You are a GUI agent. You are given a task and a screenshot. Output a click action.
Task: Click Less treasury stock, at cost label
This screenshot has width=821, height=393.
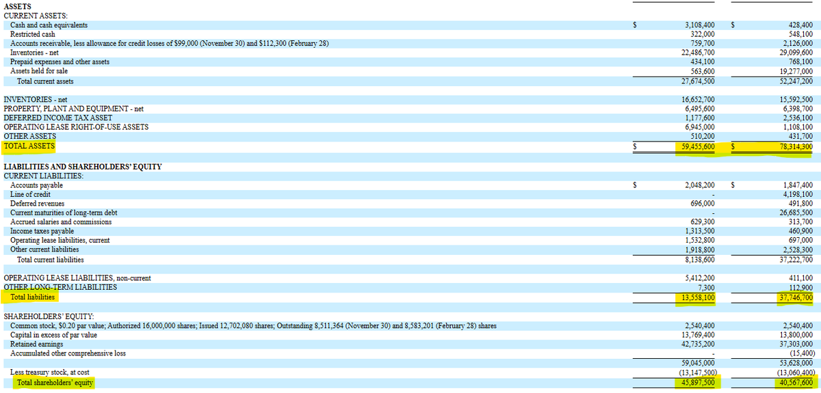[50, 372]
